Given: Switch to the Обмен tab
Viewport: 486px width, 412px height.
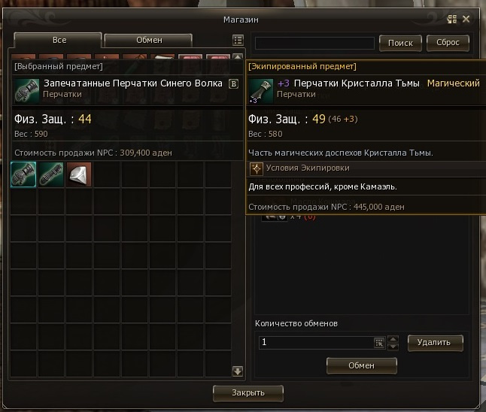Looking at the screenshot, I should click(x=148, y=41).
